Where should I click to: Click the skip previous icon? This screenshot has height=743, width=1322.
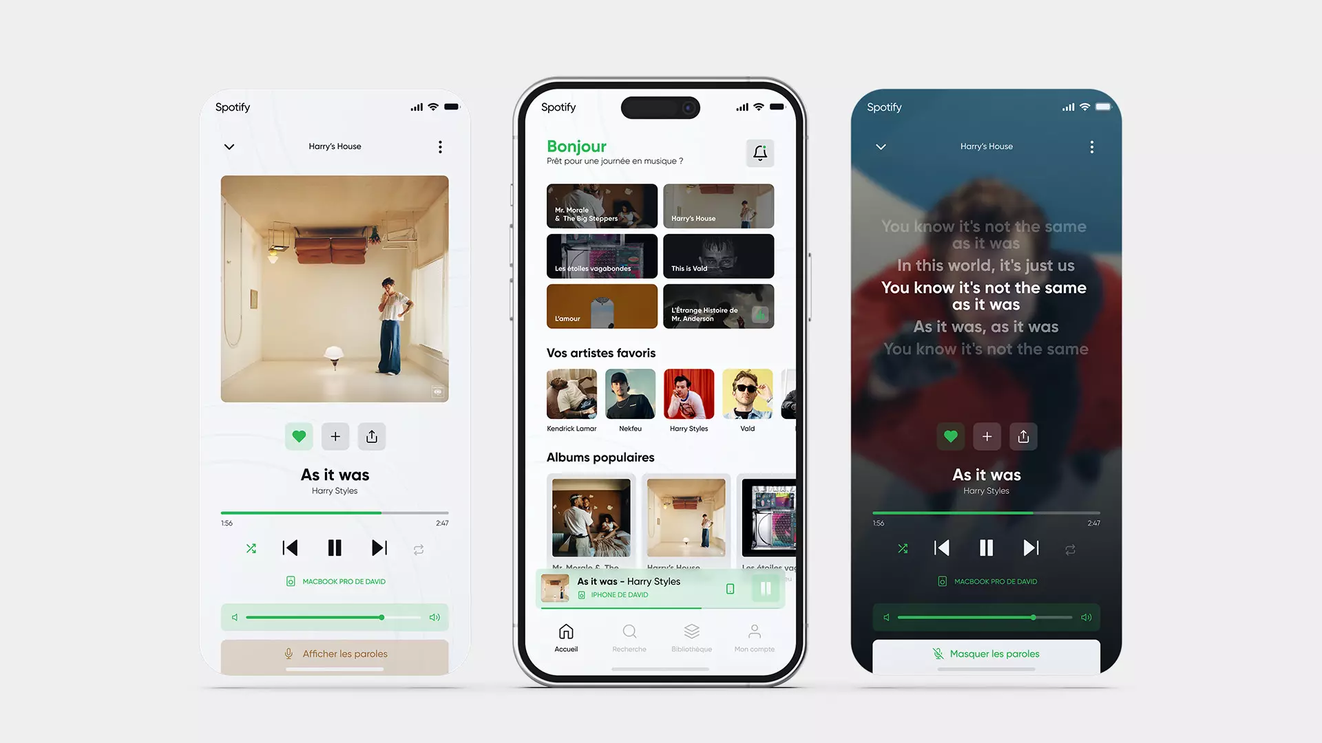pos(290,548)
